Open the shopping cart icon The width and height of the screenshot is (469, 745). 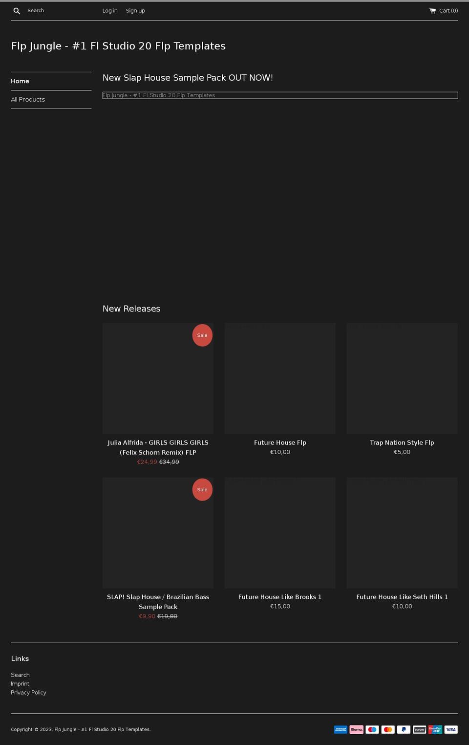432,10
